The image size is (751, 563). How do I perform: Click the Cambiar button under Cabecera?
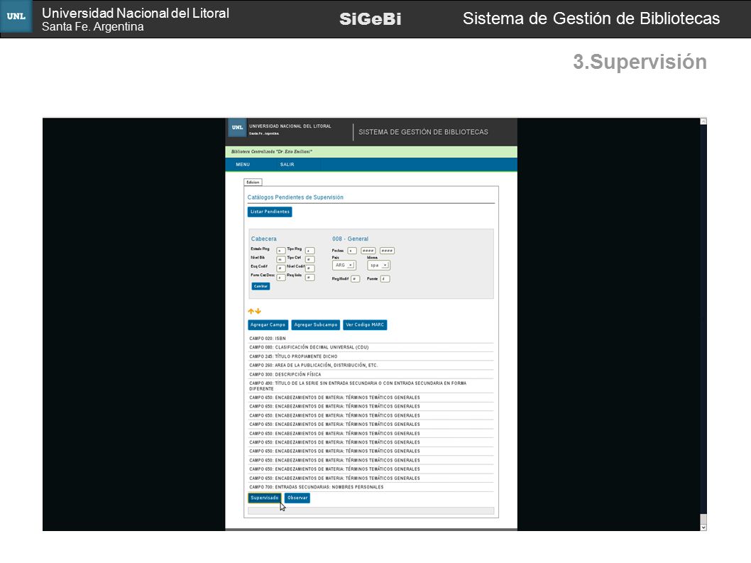pos(261,286)
